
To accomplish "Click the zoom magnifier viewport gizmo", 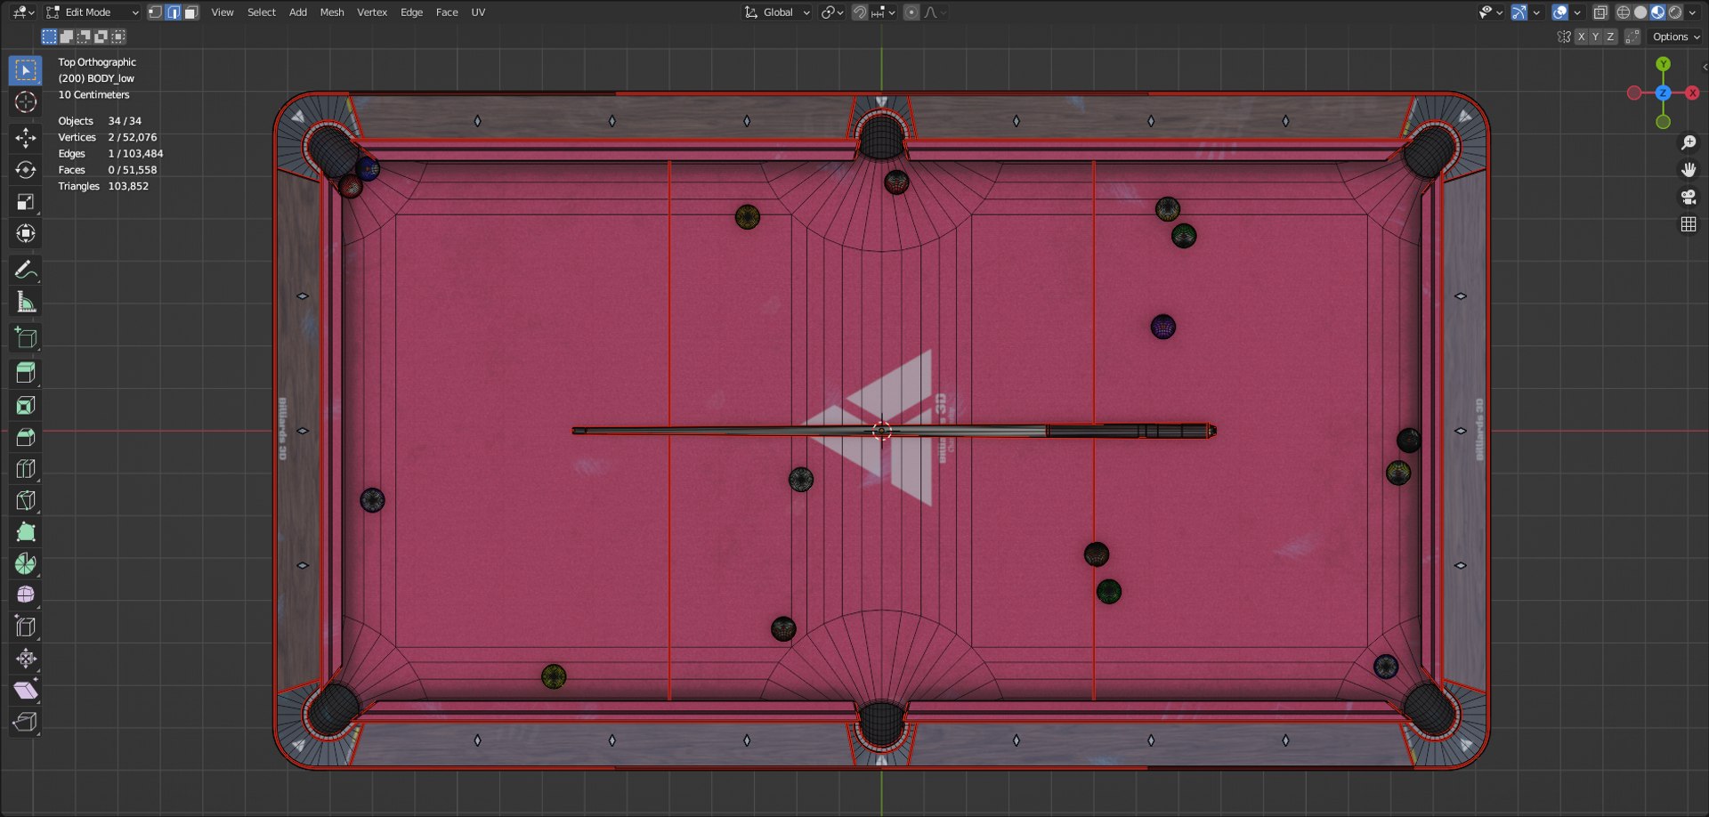I will (x=1688, y=142).
